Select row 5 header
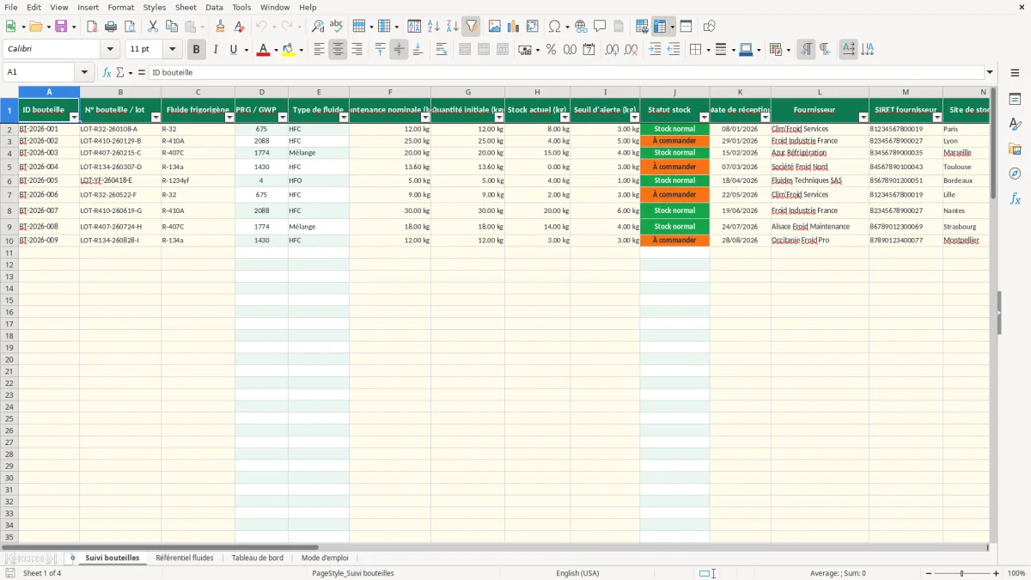1031x580 pixels. (x=9, y=167)
